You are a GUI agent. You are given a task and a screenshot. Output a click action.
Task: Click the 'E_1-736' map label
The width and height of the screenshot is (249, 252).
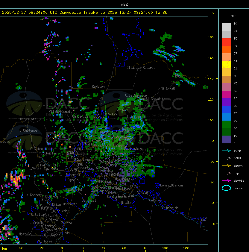(168, 89)
